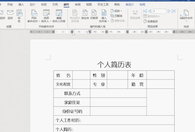Open the 开始 ribbon tab
195x132 pixels.
(10, 5)
